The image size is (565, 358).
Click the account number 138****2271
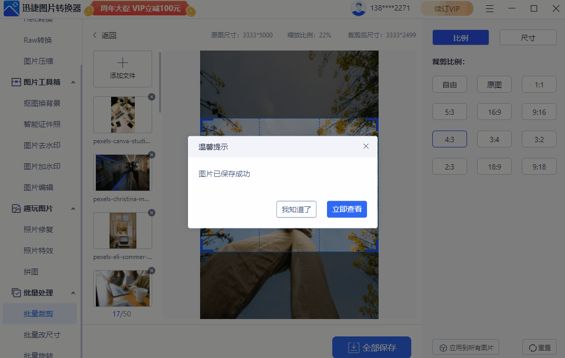390,8
